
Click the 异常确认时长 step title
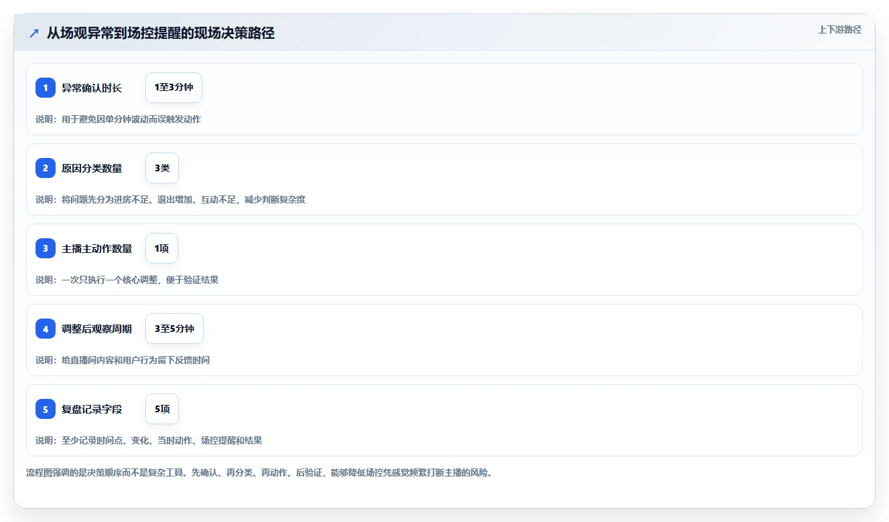92,88
